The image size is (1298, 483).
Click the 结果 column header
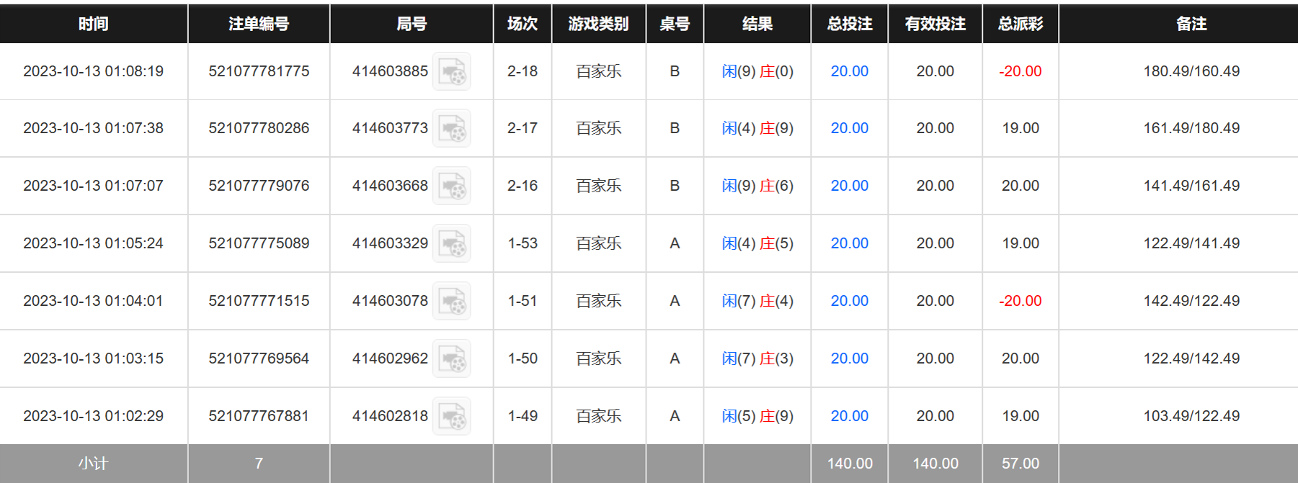(x=757, y=24)
